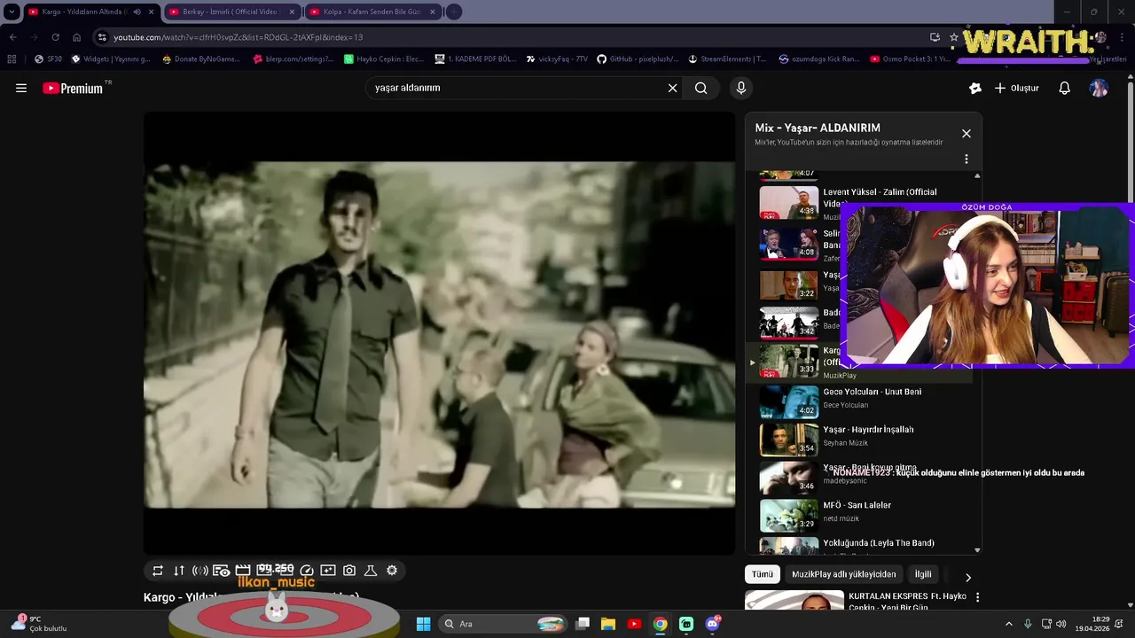This screenshot has width=1135, height=638.
Task: Toggle the loop repeat icon under the video
Action: click(158, 571)
